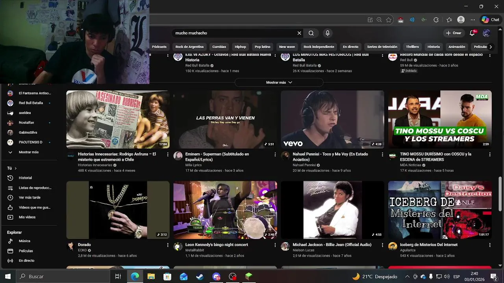Select the New wave filter chip
Image resolution: width=504 pixels, height=283 pixels.
point(287,47)
